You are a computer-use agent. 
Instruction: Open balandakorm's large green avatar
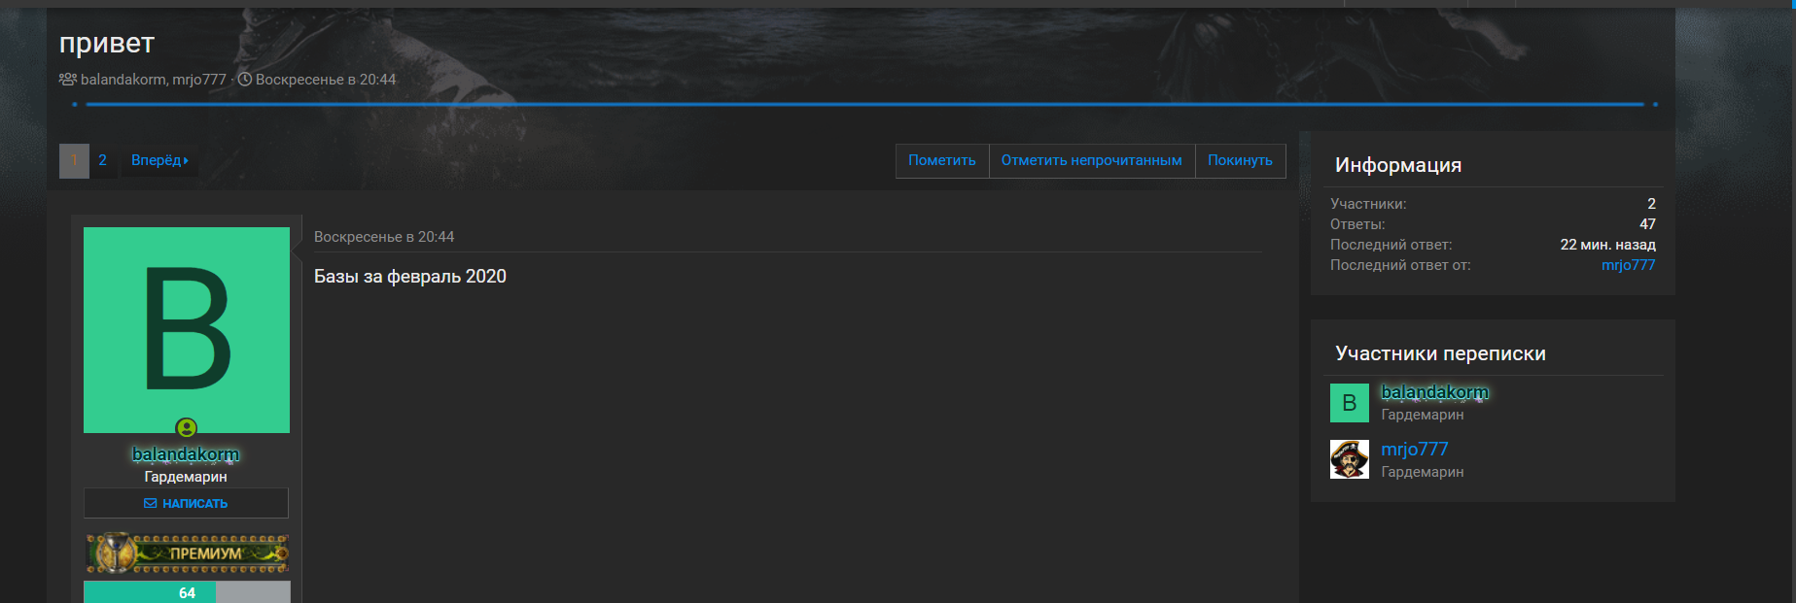pyautogui.click(x=187, y=330)
